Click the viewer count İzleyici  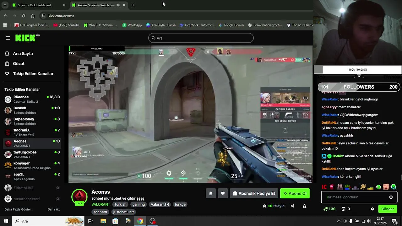pos(274,206)
